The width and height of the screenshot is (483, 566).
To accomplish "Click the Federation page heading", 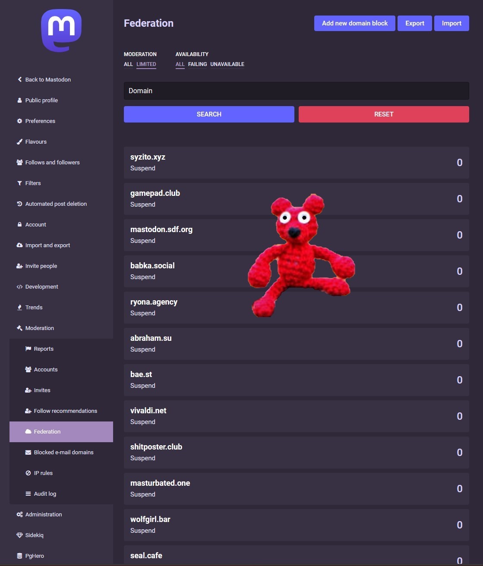I will point(148,23).
